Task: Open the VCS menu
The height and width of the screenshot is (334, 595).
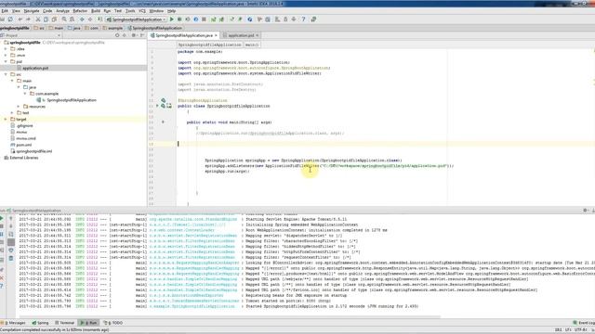Action: click(142, 11)
